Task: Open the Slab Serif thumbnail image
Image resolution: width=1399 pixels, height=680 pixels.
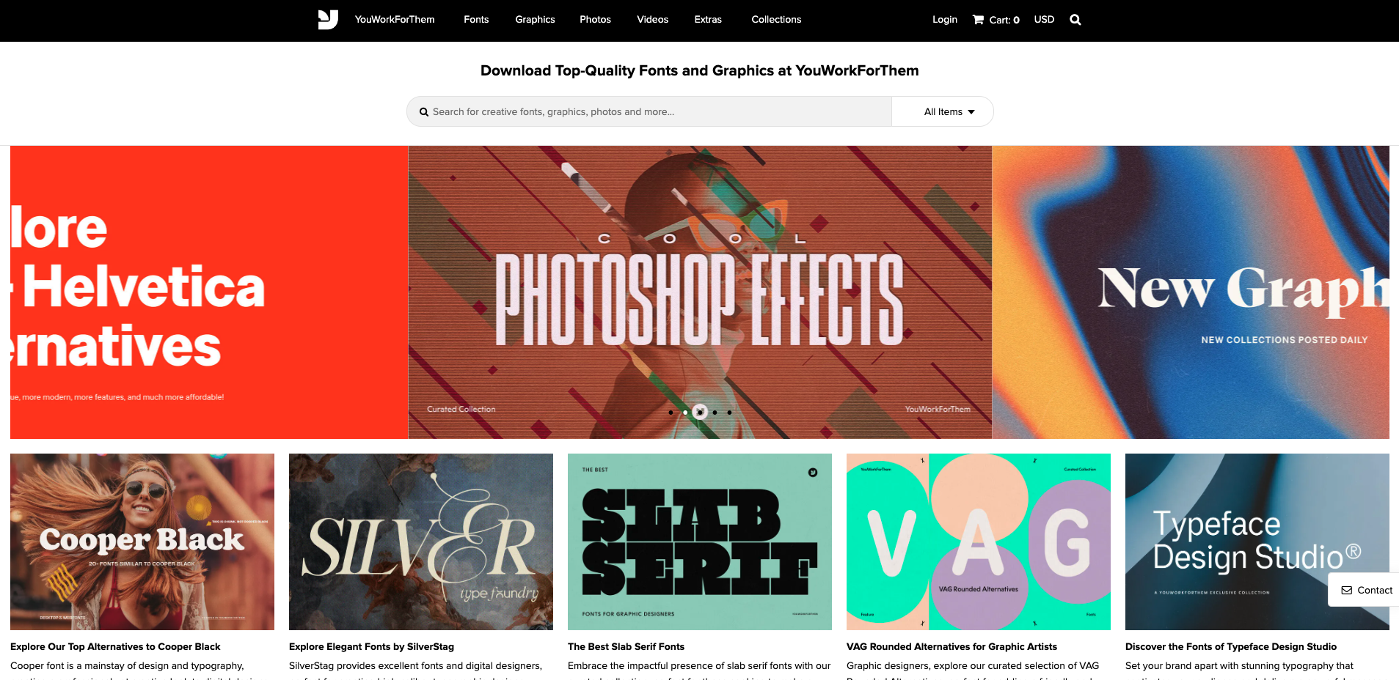Action: point(700,542)
